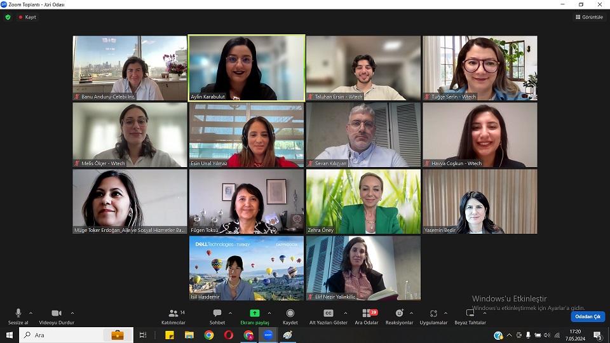Expand reactions arrow beside Reaksiyonlar
The width and height of the screenshot is (610, 343).
[x=411, y=313]
